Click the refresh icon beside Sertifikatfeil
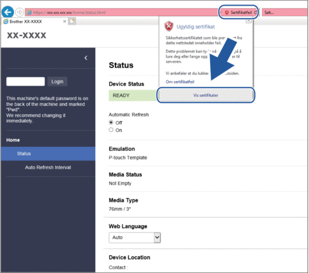The image size is (309, 273). point(255,13)
